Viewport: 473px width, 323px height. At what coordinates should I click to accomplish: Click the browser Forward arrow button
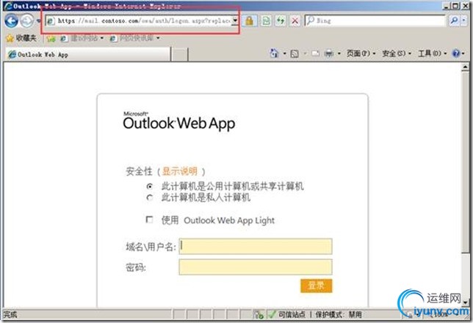click(x=27, y=21)
